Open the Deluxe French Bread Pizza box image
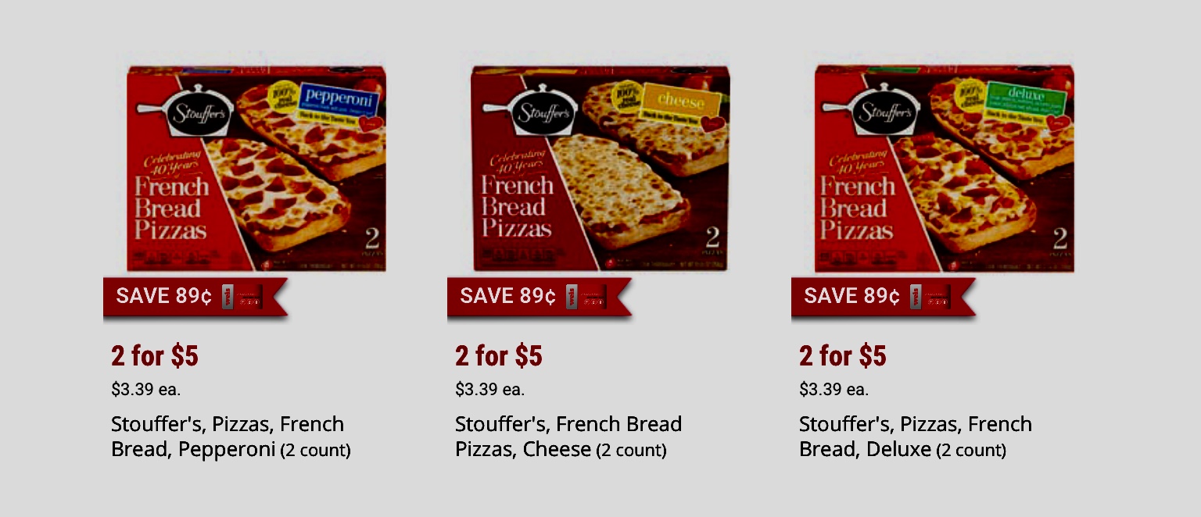 pyautogui.click(x=944, y=169)
